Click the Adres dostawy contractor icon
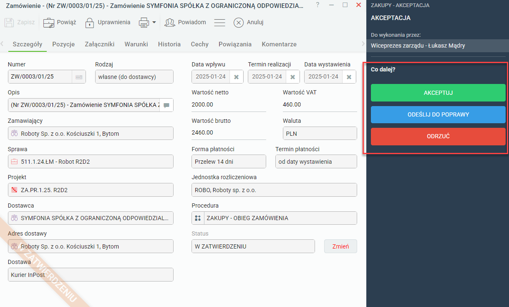Viewport: 509px width, 307px height. coord(15,246)
